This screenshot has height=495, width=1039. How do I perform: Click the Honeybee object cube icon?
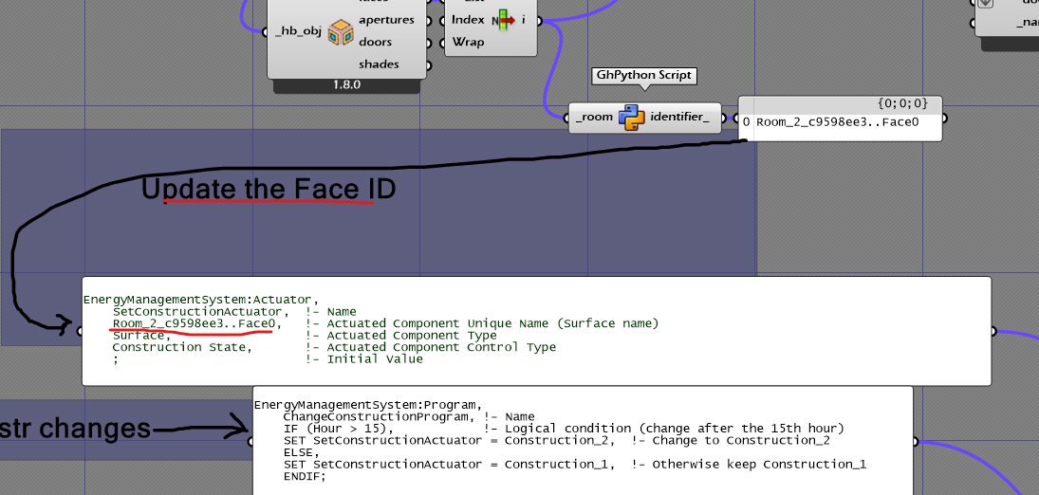341,32
